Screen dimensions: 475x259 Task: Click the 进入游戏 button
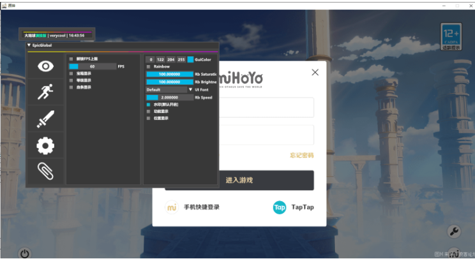pyautogui.click(x=239, y=181)
